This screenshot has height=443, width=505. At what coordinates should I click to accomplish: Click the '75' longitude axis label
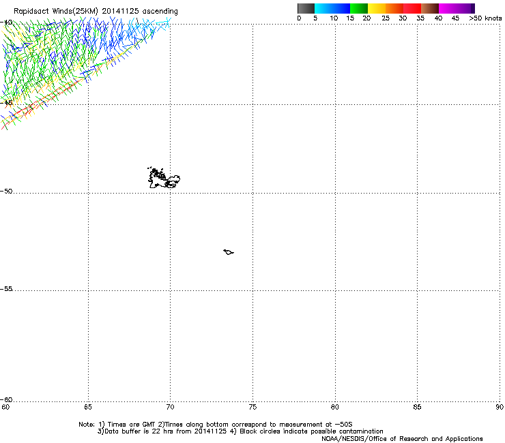[252, 408]
